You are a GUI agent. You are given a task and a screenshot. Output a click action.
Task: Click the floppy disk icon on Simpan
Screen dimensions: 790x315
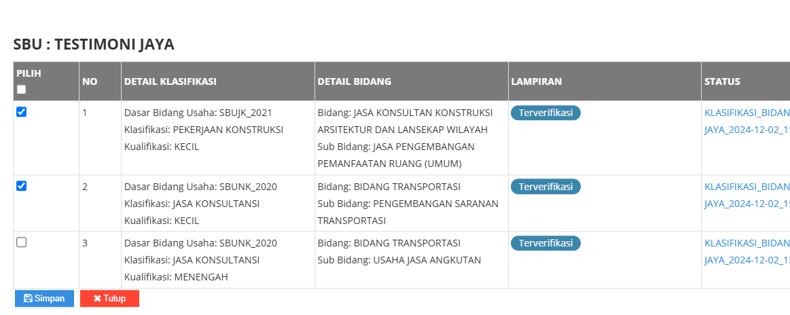(x=28, y=299)
